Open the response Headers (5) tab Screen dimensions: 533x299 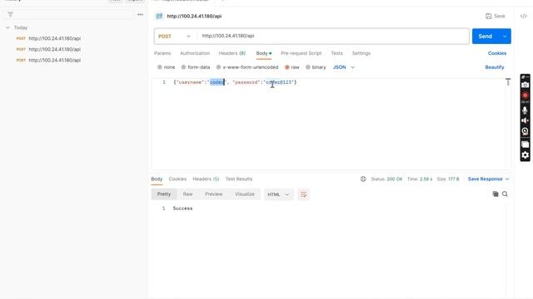tap(206, 179)
